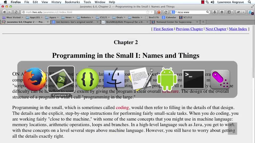The width and height of the screenshot is (255, 143).
Task: Select the green curly braces app icon
Action: (88, 79)
